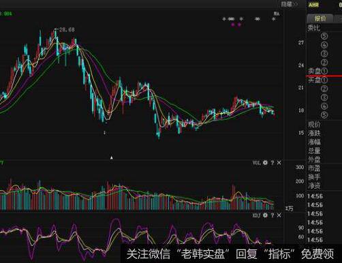Image resolution: width=342 pixels, height=263 pixels.
Task: Click the 换手 turnover label
Action: click(314, 177)
